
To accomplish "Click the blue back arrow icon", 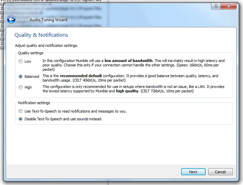I will pos(11,20).
